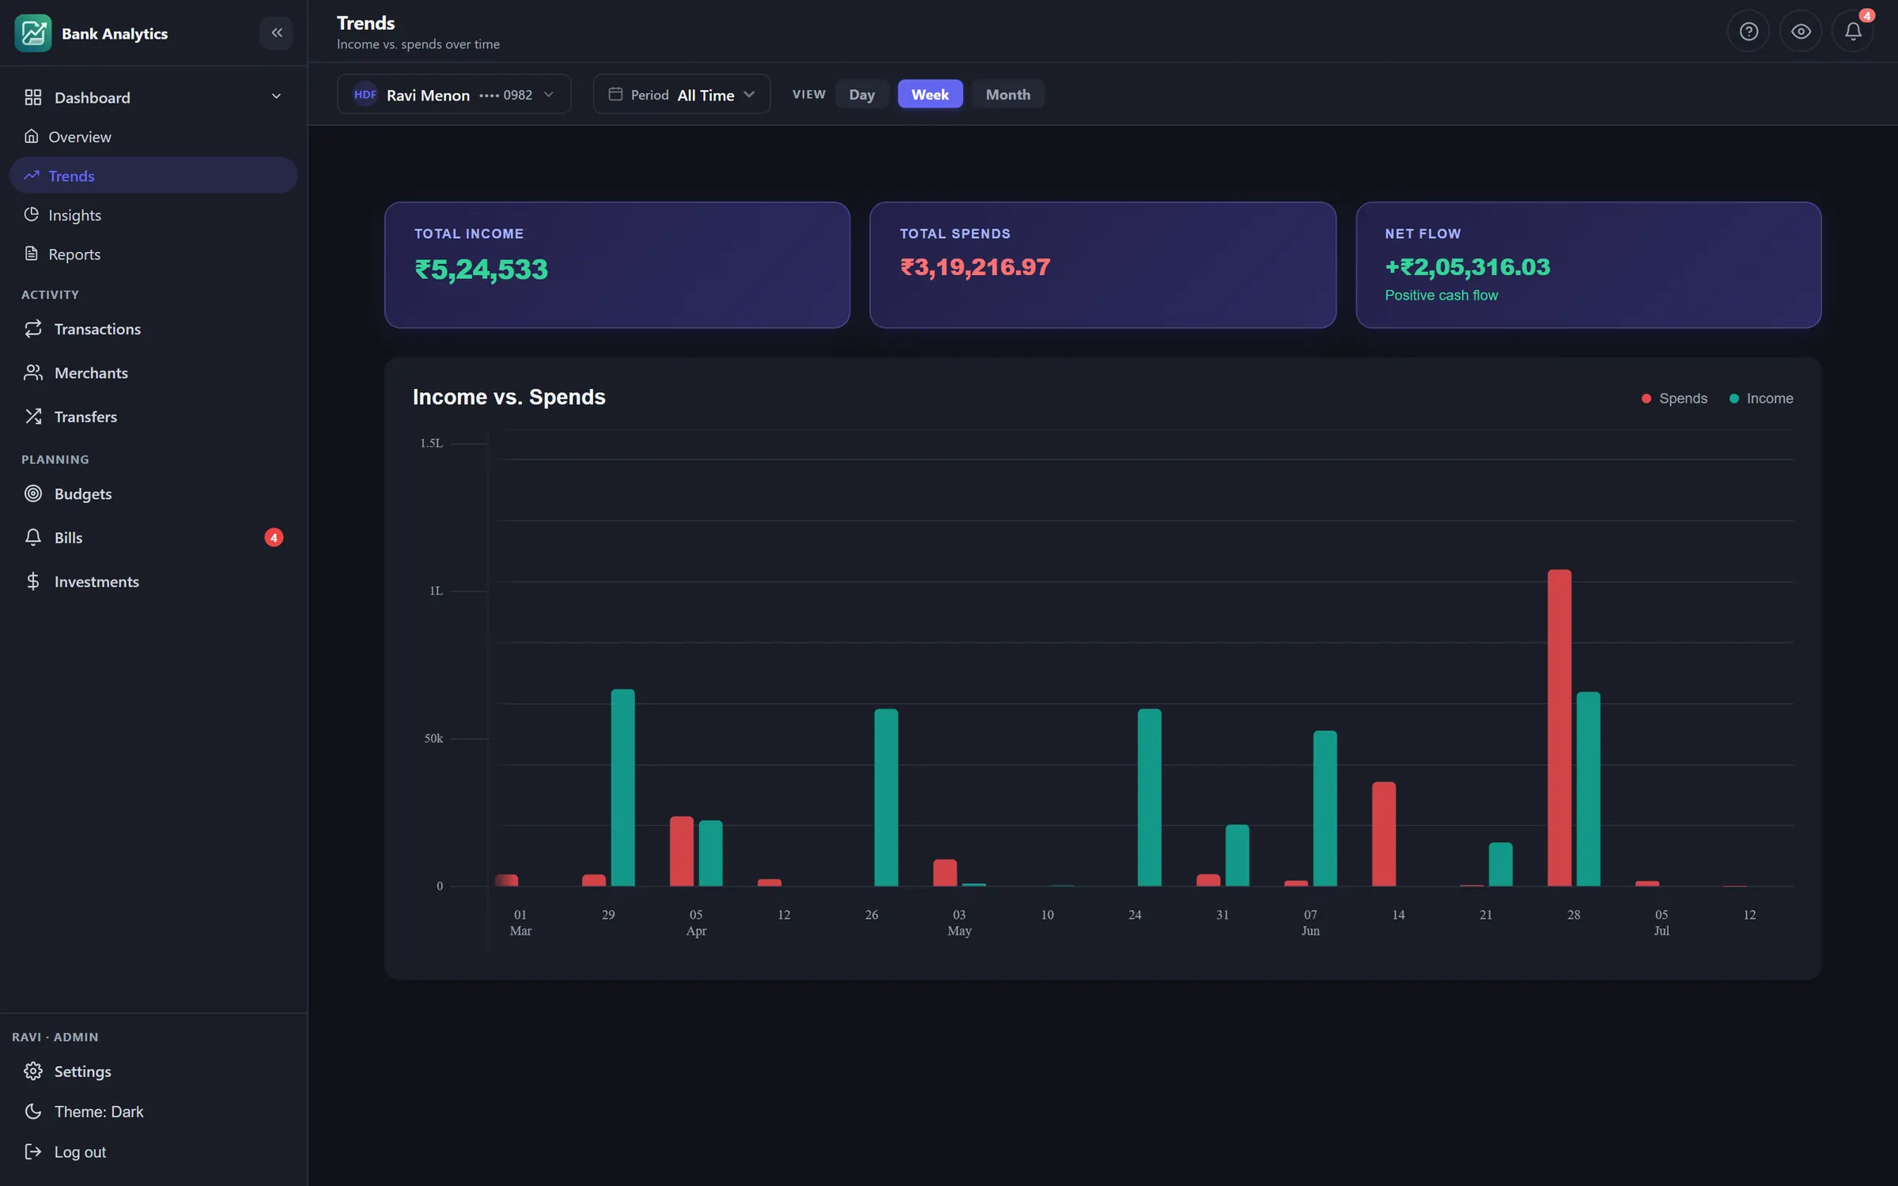This screenshot has height=1186, width=1898.
Task: Click the Insights pie icon
Action: [32, 214]
